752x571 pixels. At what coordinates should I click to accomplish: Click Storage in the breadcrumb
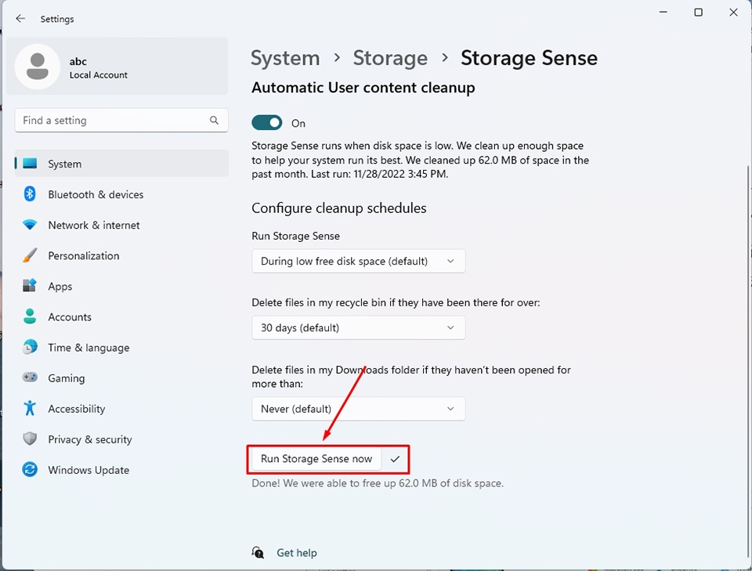(390, 58)
